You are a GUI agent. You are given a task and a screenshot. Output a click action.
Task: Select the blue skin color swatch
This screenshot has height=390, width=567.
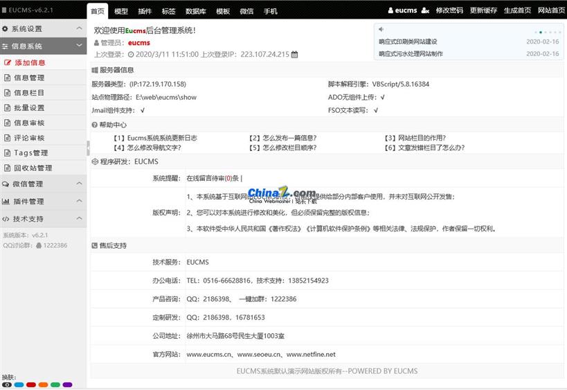tap(19, 384)
